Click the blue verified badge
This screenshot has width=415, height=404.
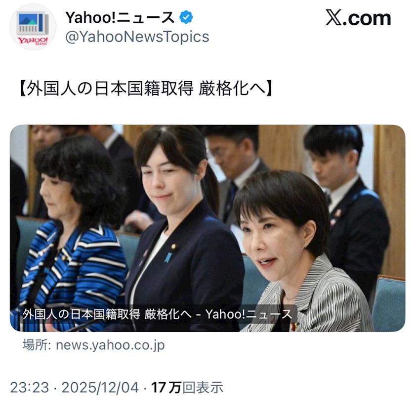186,17
